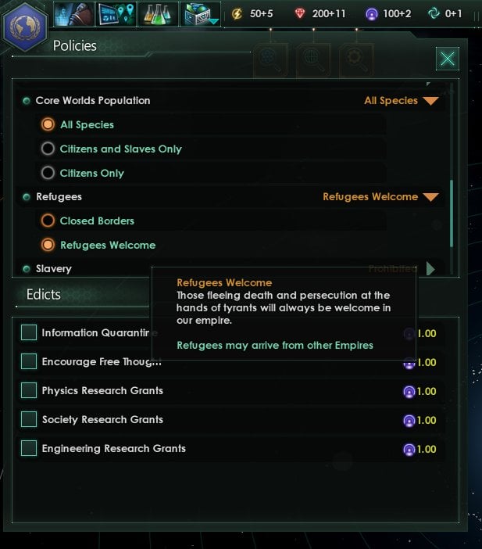Collapse the Core Worlds Population dropdown arrow
This screenshot has width=482, height=549.
430,101
